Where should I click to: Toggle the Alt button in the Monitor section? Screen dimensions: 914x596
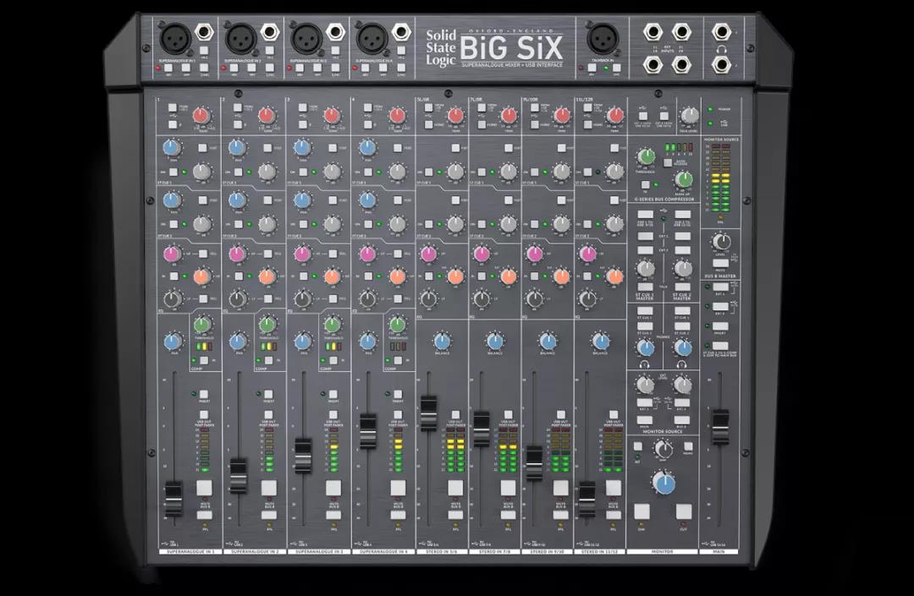pyautogui.click(x=638, y=447)
